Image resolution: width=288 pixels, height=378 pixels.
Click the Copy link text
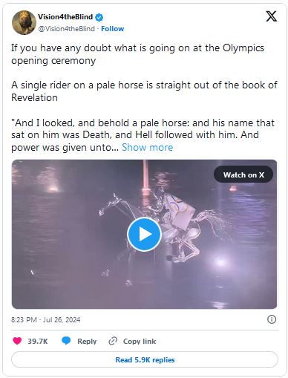point(140,341)
